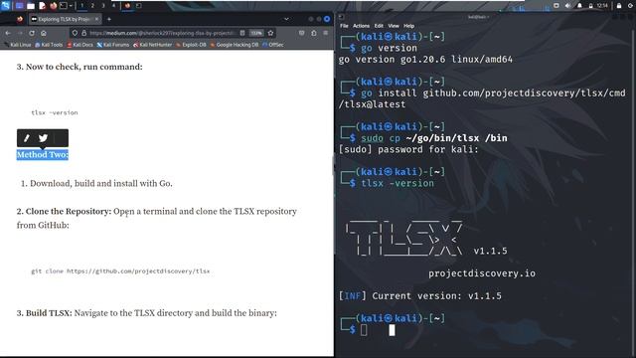Switch to workspace 2

[x=92, y=6]
